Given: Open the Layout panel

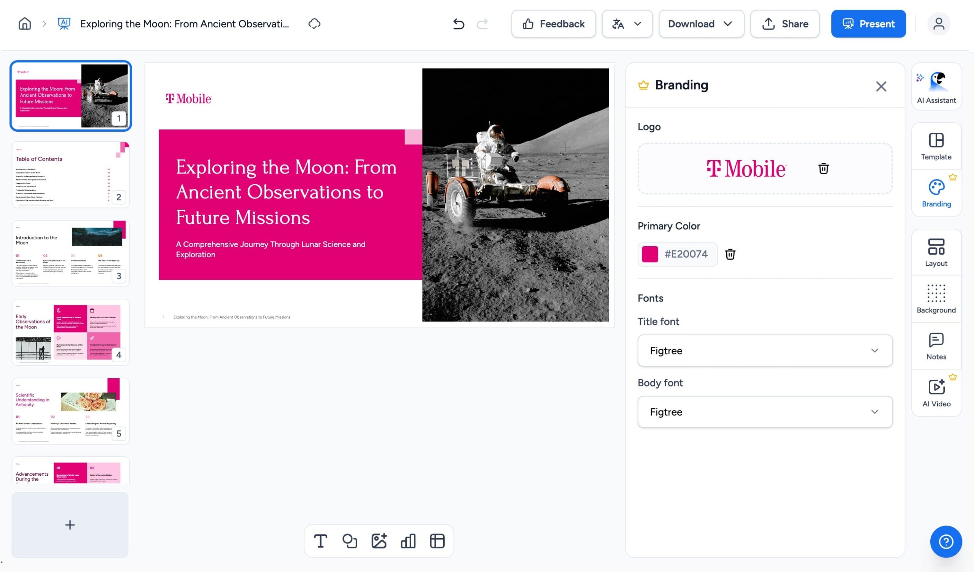Looking at the screenshot, I should tap(936, 252).
